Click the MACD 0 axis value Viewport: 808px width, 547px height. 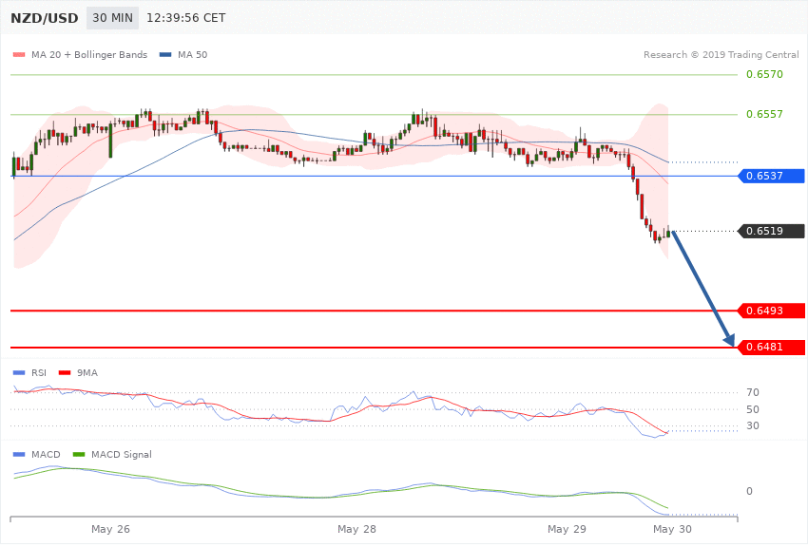[x=749, y=491]
